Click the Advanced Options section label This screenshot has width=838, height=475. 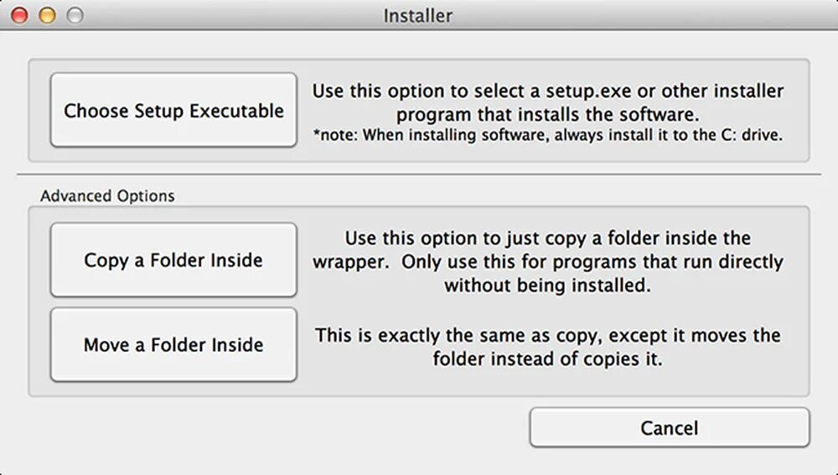coord(107,196)
